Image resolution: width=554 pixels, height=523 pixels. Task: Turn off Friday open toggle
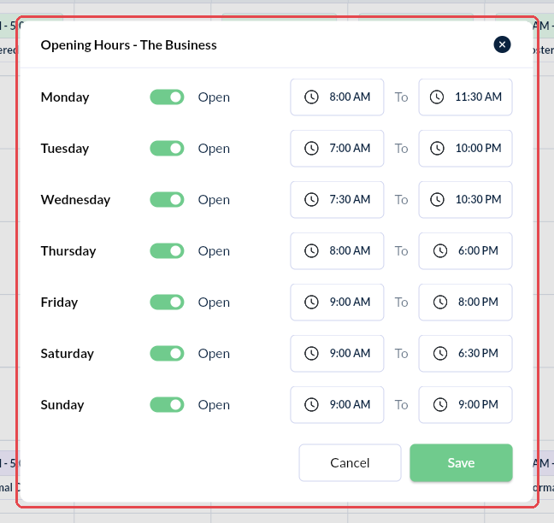[167, 302]
